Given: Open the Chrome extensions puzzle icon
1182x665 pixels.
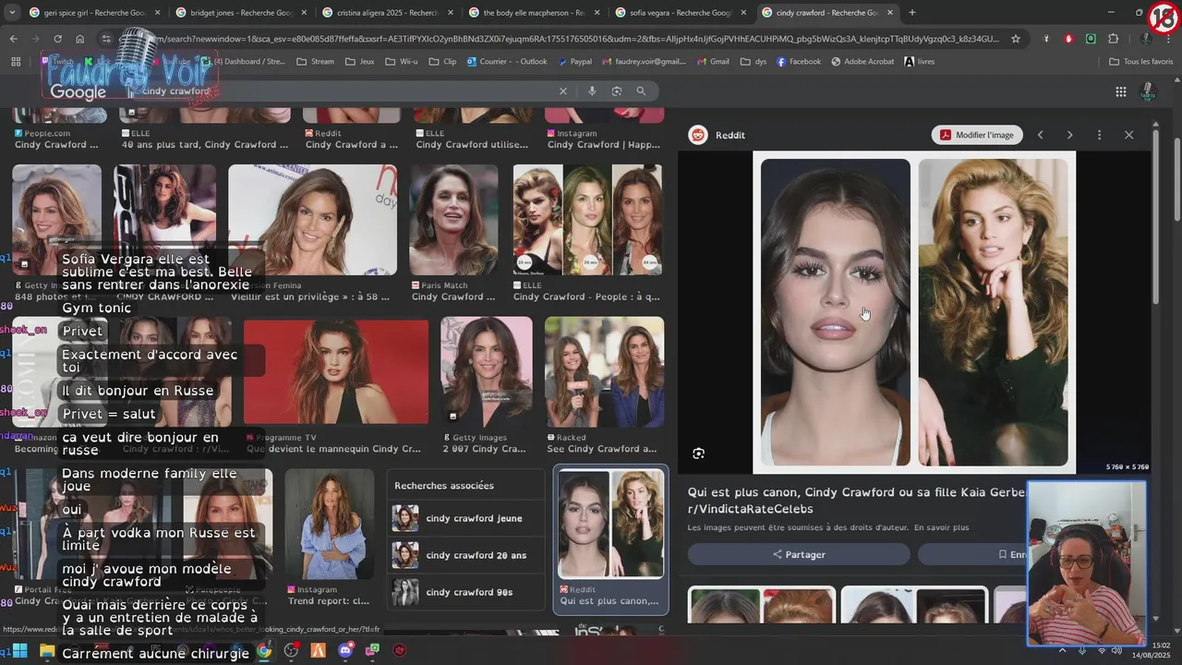Looking at the screenshot, I should [x=1113, y=39].
